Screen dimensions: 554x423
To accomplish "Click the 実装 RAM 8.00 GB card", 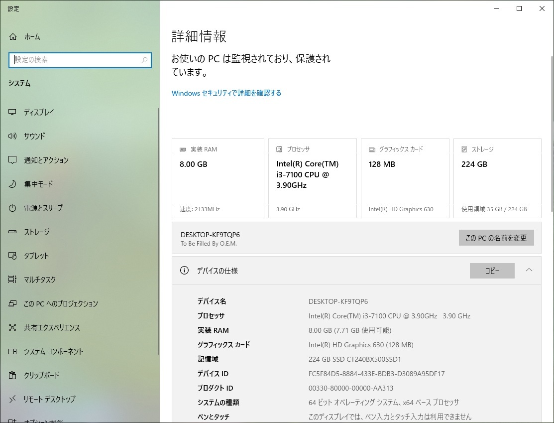I will click(x=218, y=178).
